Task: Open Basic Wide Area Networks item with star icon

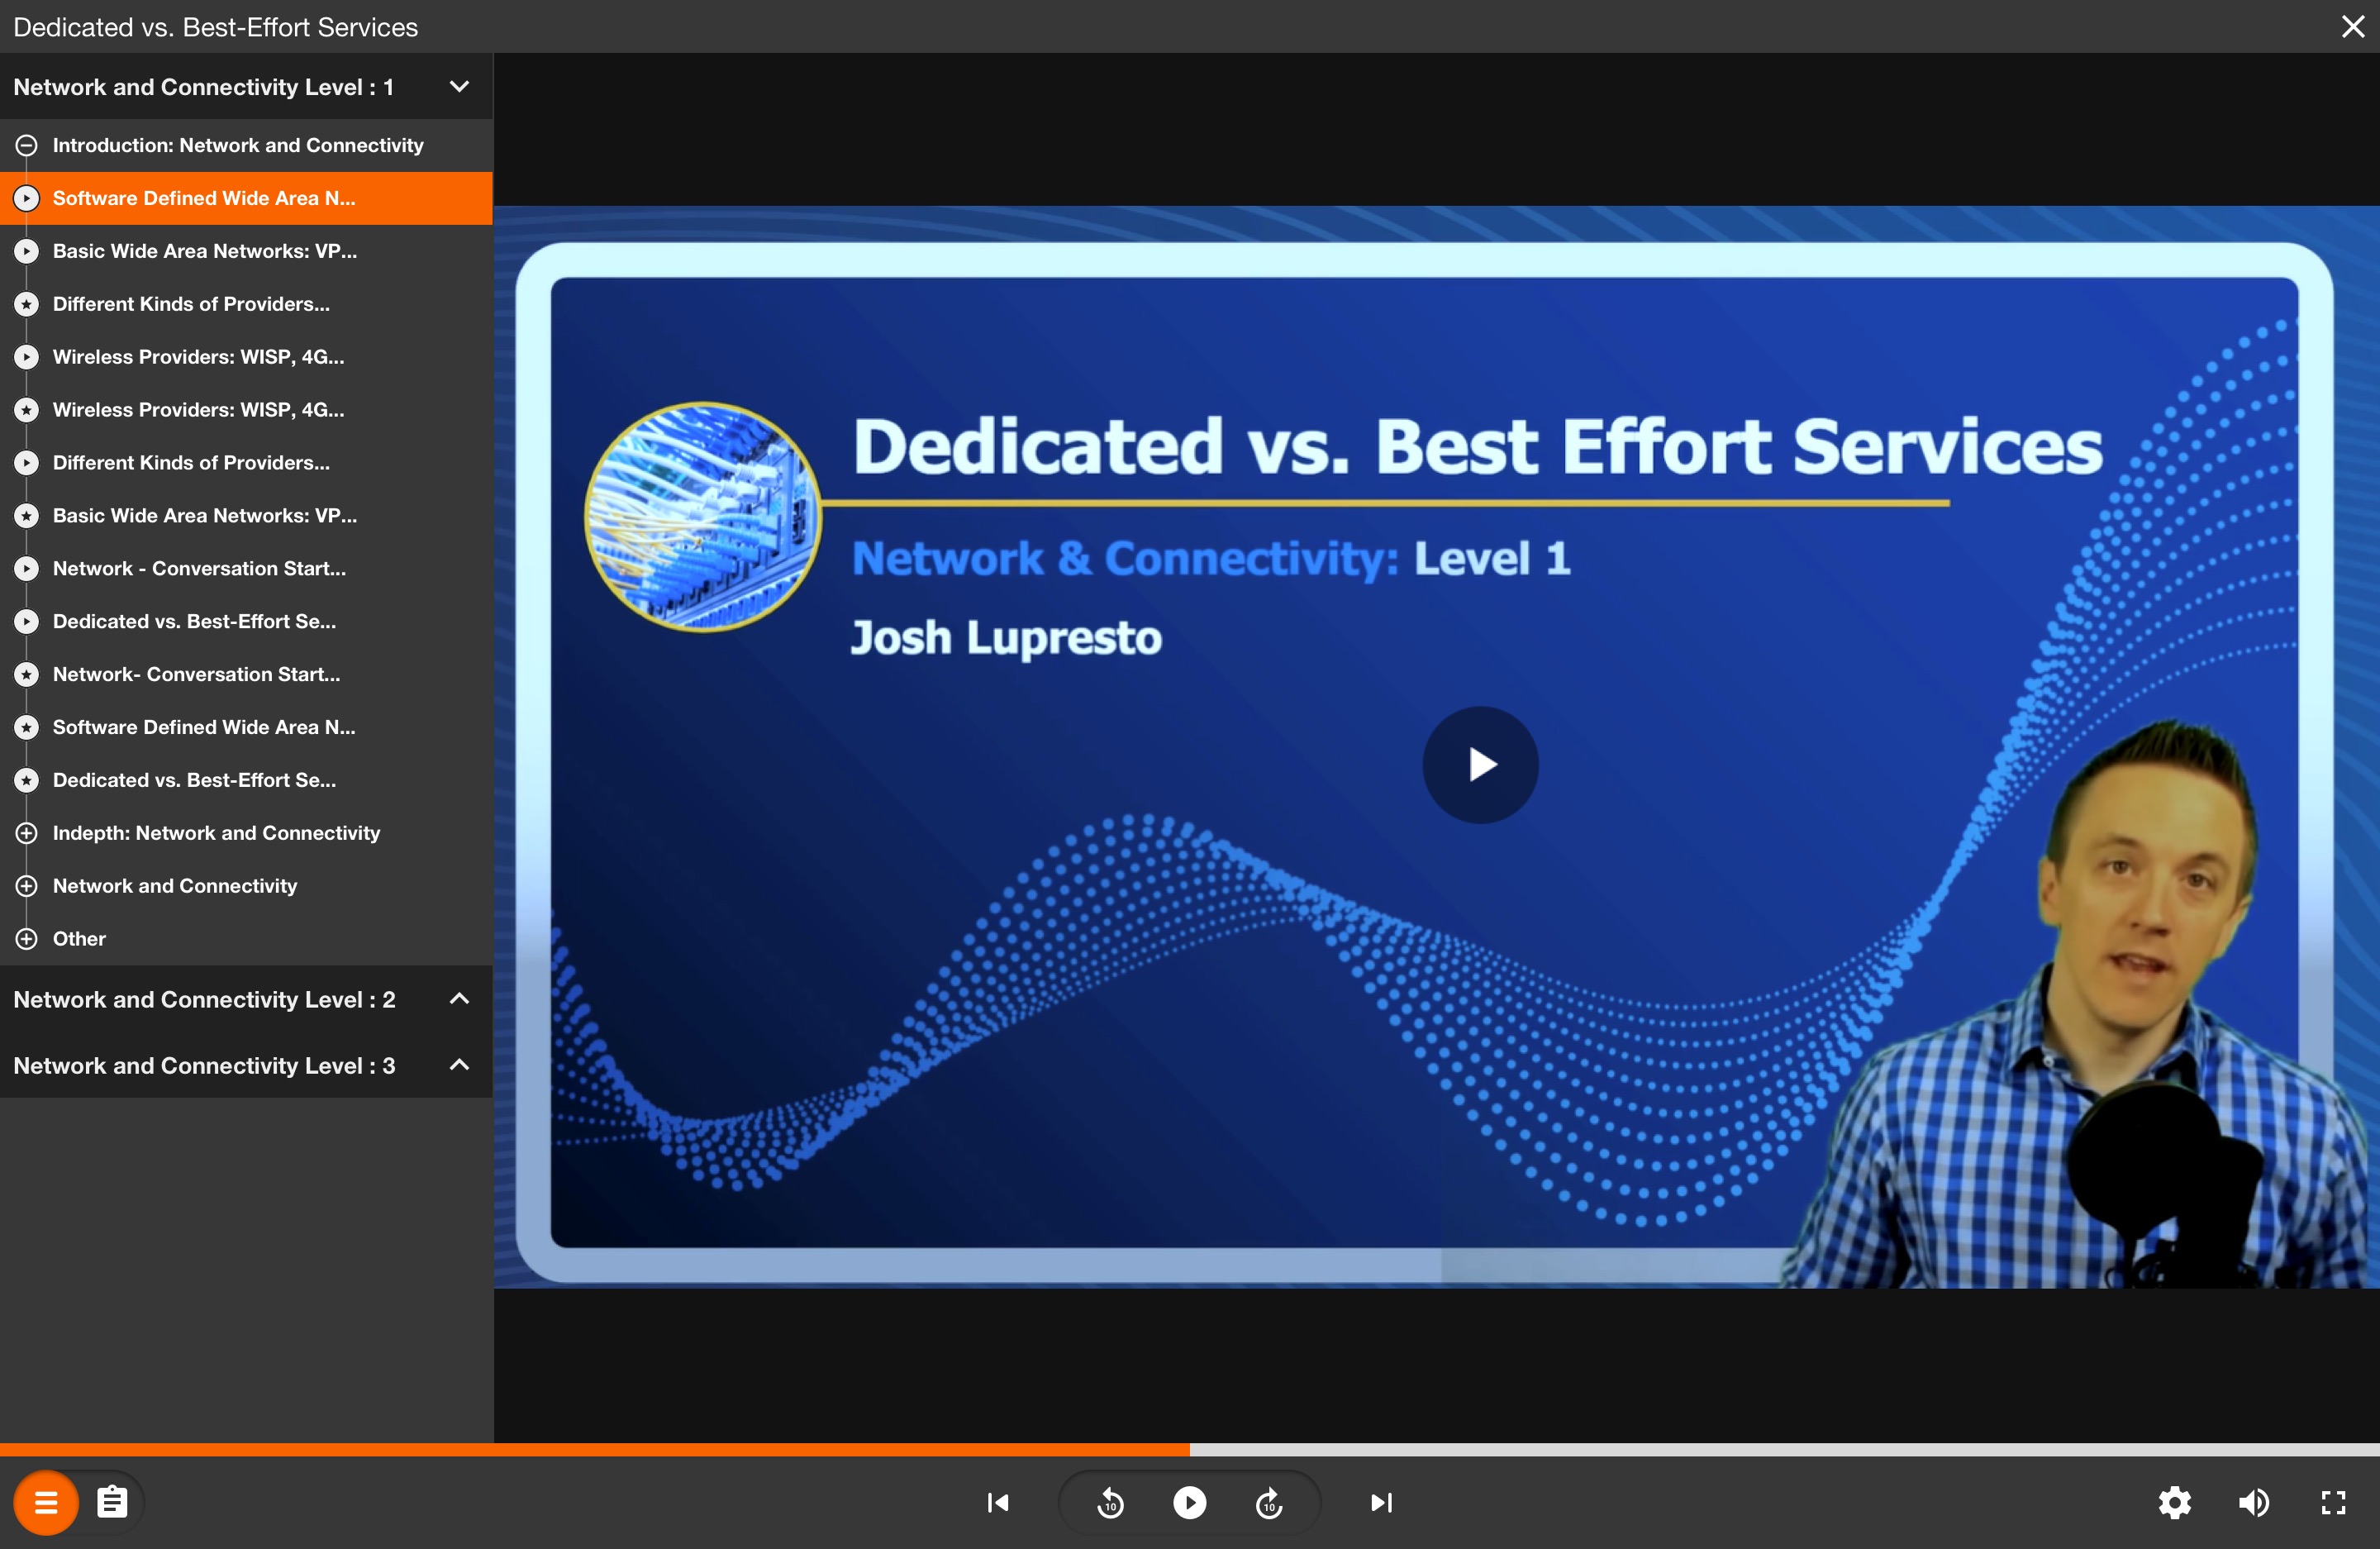Action: [246, 516]
